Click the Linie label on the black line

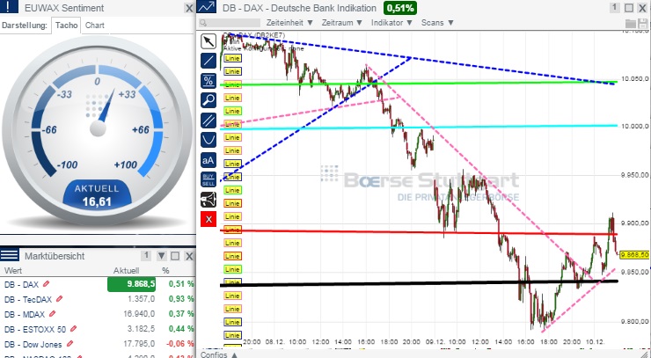(232, 282)
